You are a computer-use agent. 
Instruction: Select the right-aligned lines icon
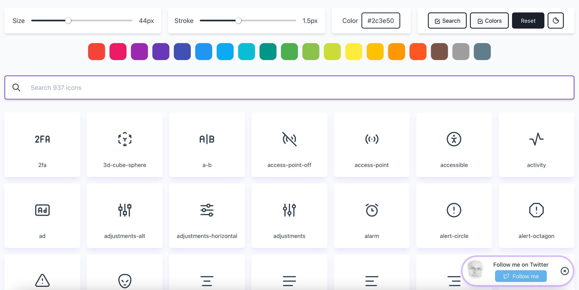[454, 281]
